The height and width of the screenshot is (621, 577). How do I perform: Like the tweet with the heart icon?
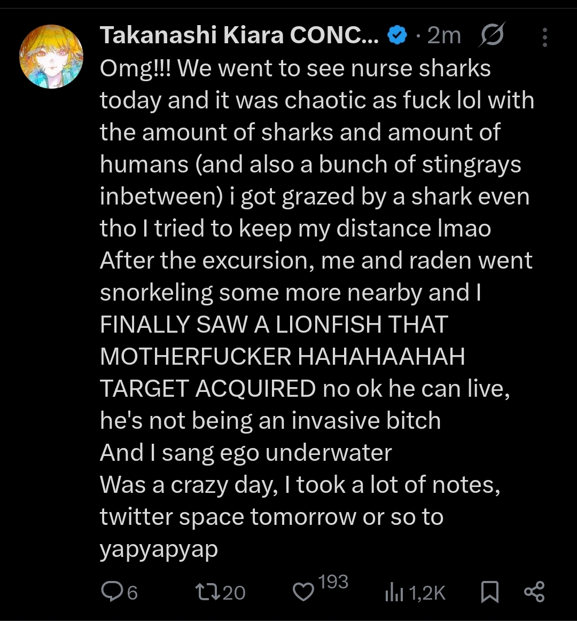pos(304,592)
